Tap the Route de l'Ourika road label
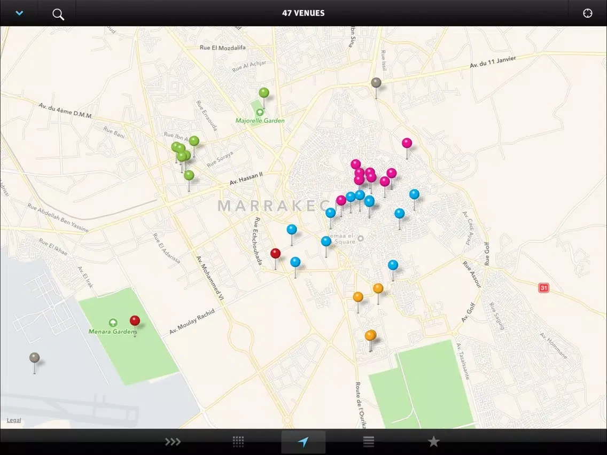The width and height of the screenshot is (607, 455). click(x=360, y=405)
